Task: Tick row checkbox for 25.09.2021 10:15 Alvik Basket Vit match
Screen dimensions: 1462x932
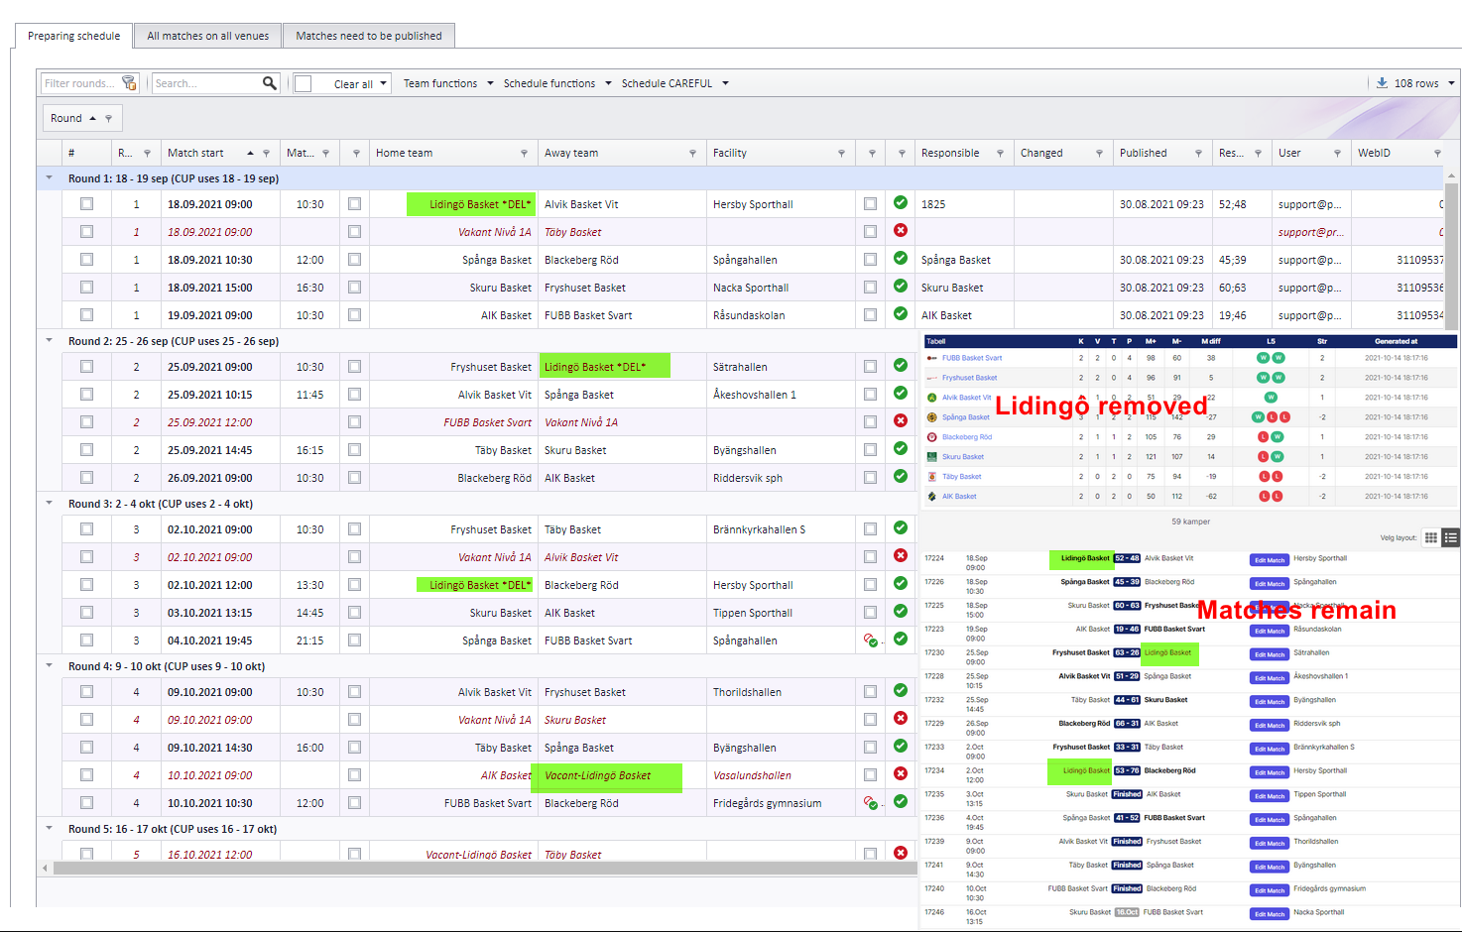Action: pos(86,395)
